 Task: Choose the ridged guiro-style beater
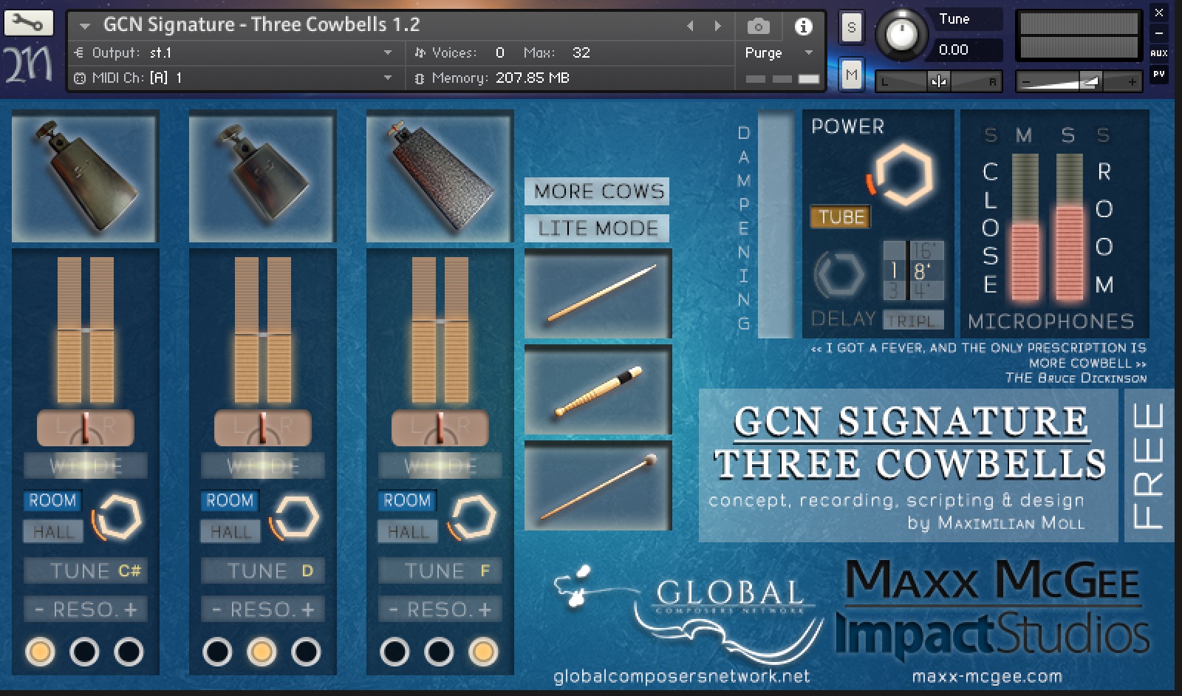[x=598, y=390]
